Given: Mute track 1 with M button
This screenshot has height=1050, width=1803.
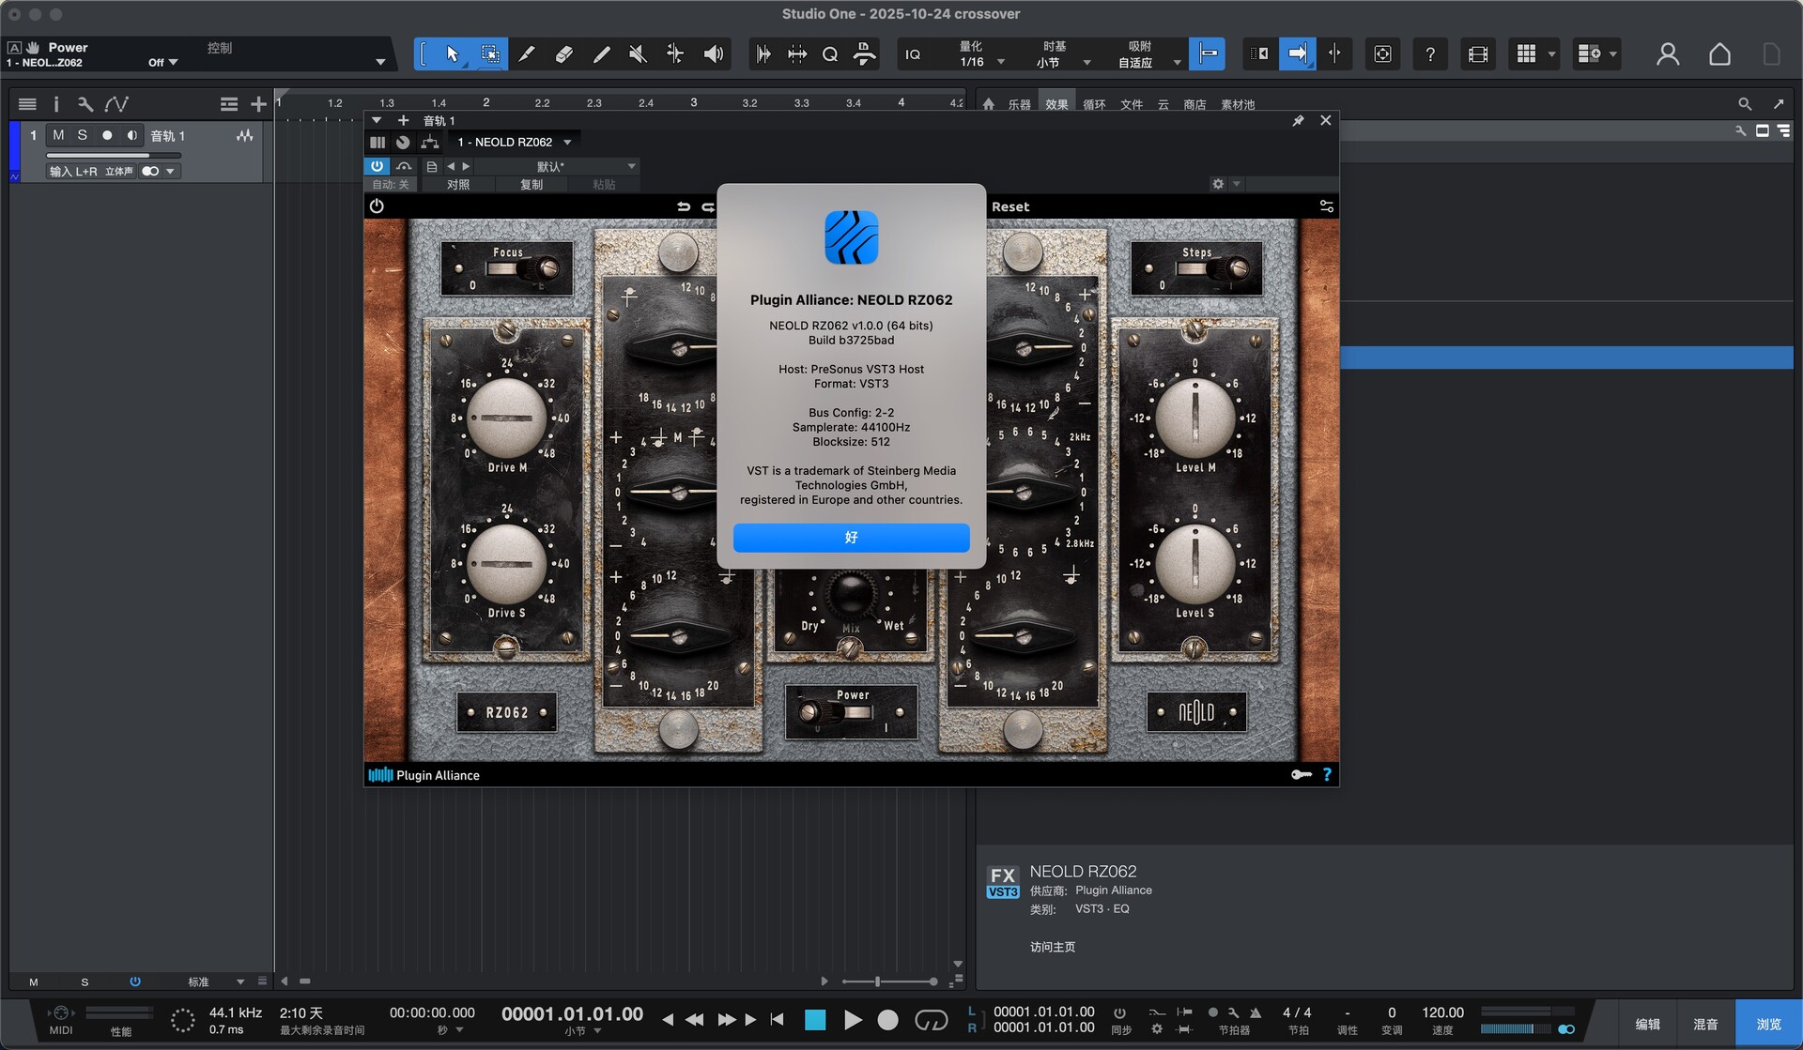Looking at the screenshot, I should coord(58,135).
